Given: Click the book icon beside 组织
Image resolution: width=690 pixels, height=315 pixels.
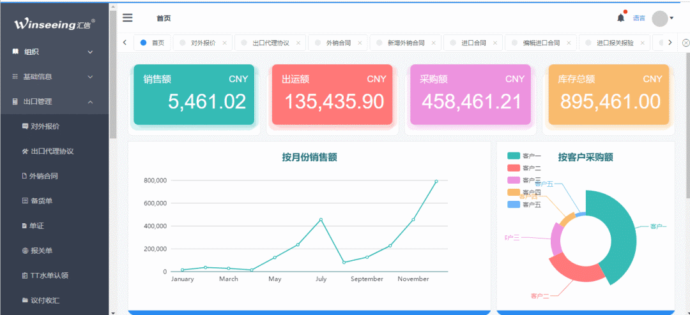Looking at the screenshot, I should 15,52.
